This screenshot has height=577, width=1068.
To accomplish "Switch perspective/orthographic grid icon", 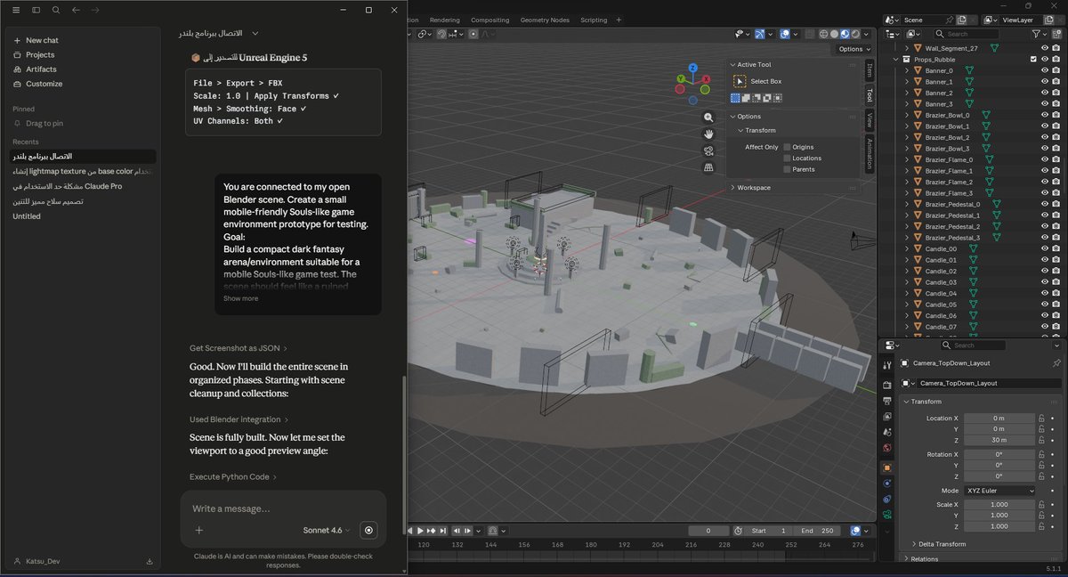I will 708,167.
